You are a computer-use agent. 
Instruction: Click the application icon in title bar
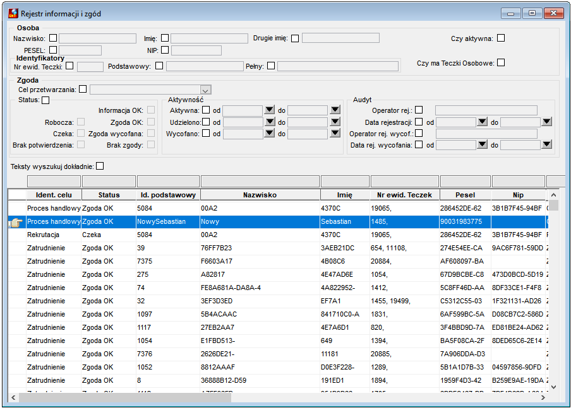coord(13,13)
